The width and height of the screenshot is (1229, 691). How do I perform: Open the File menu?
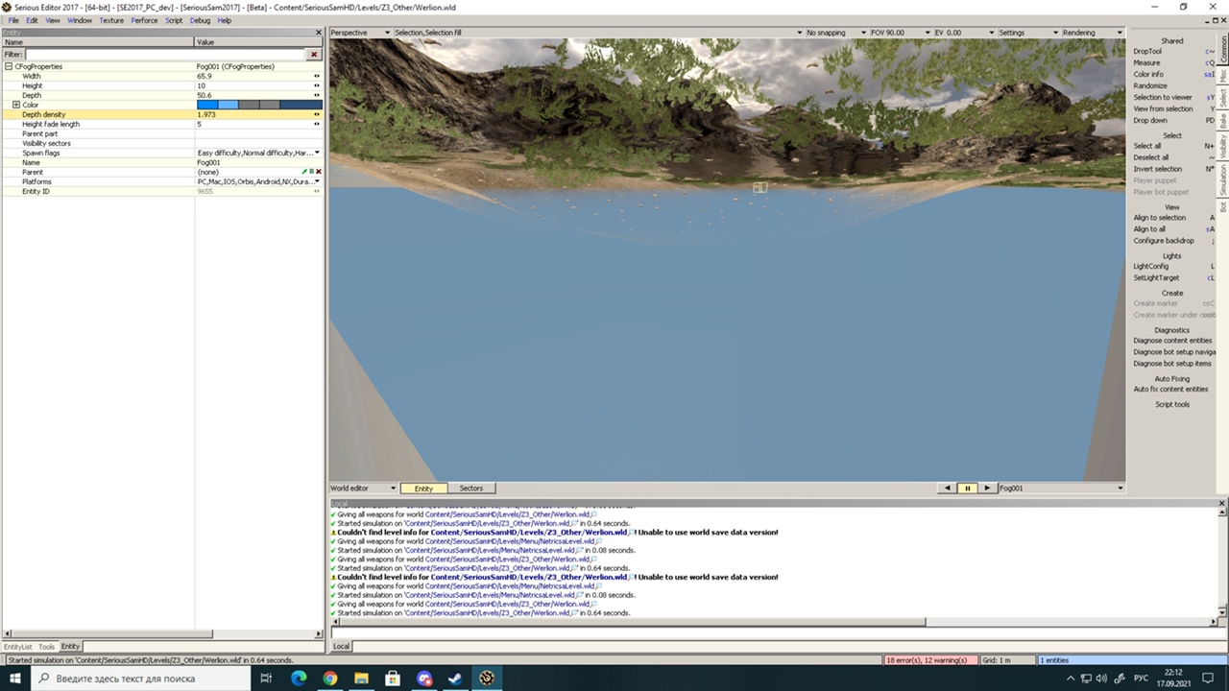click(13, 20)
